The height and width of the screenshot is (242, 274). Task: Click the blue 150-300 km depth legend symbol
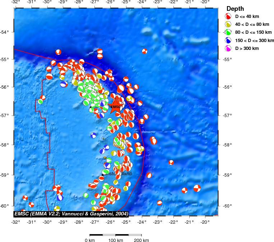click(x=228, y=40)
